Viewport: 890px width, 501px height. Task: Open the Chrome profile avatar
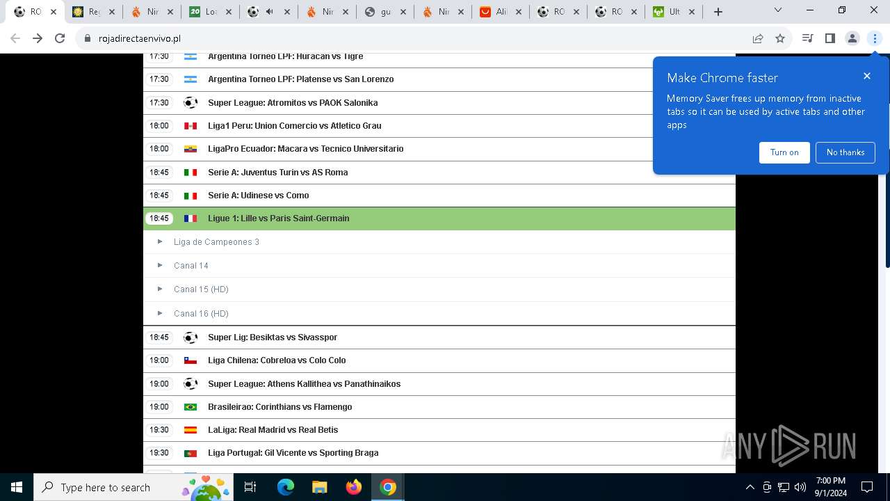coord(852,38)
